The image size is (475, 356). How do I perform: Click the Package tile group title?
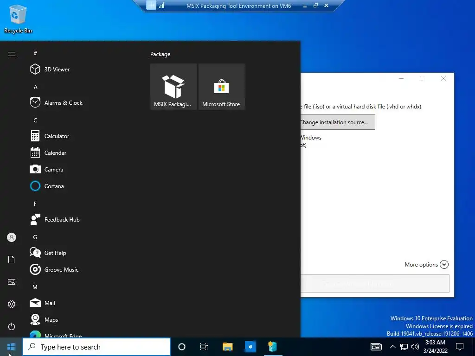point(160,54)
